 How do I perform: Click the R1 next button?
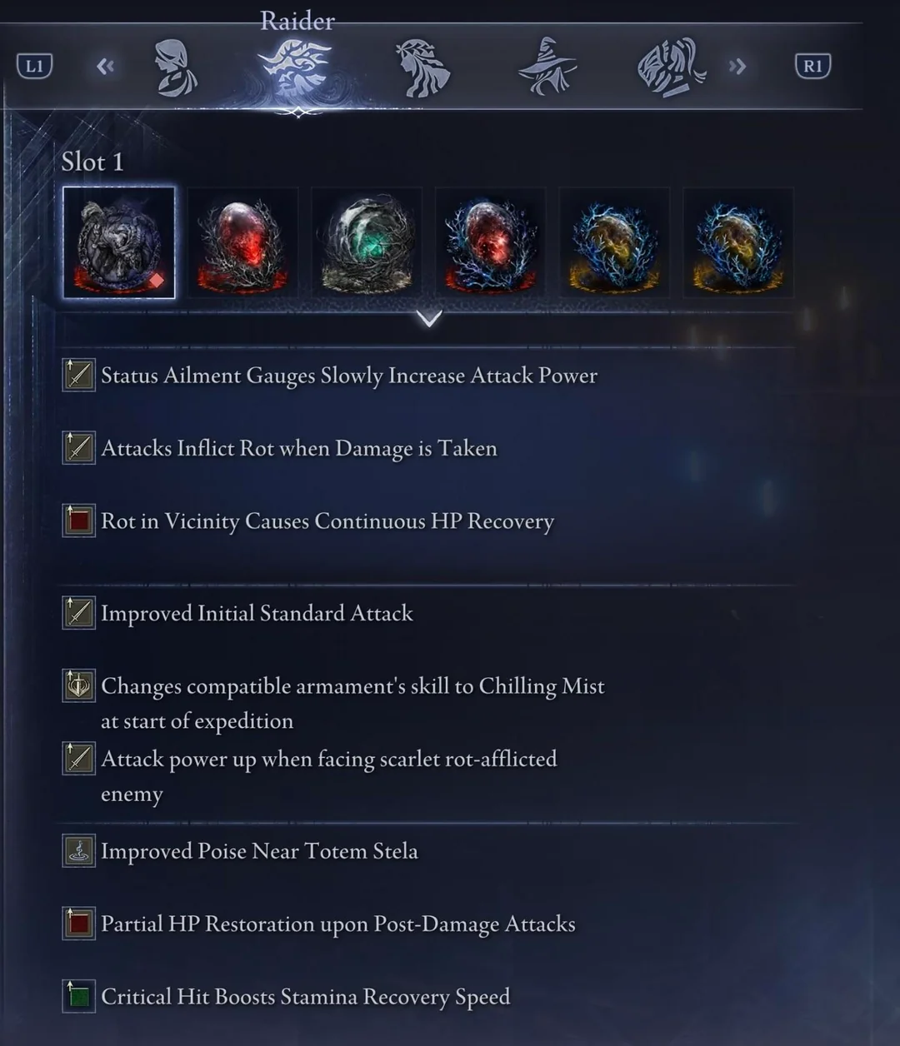812,67
